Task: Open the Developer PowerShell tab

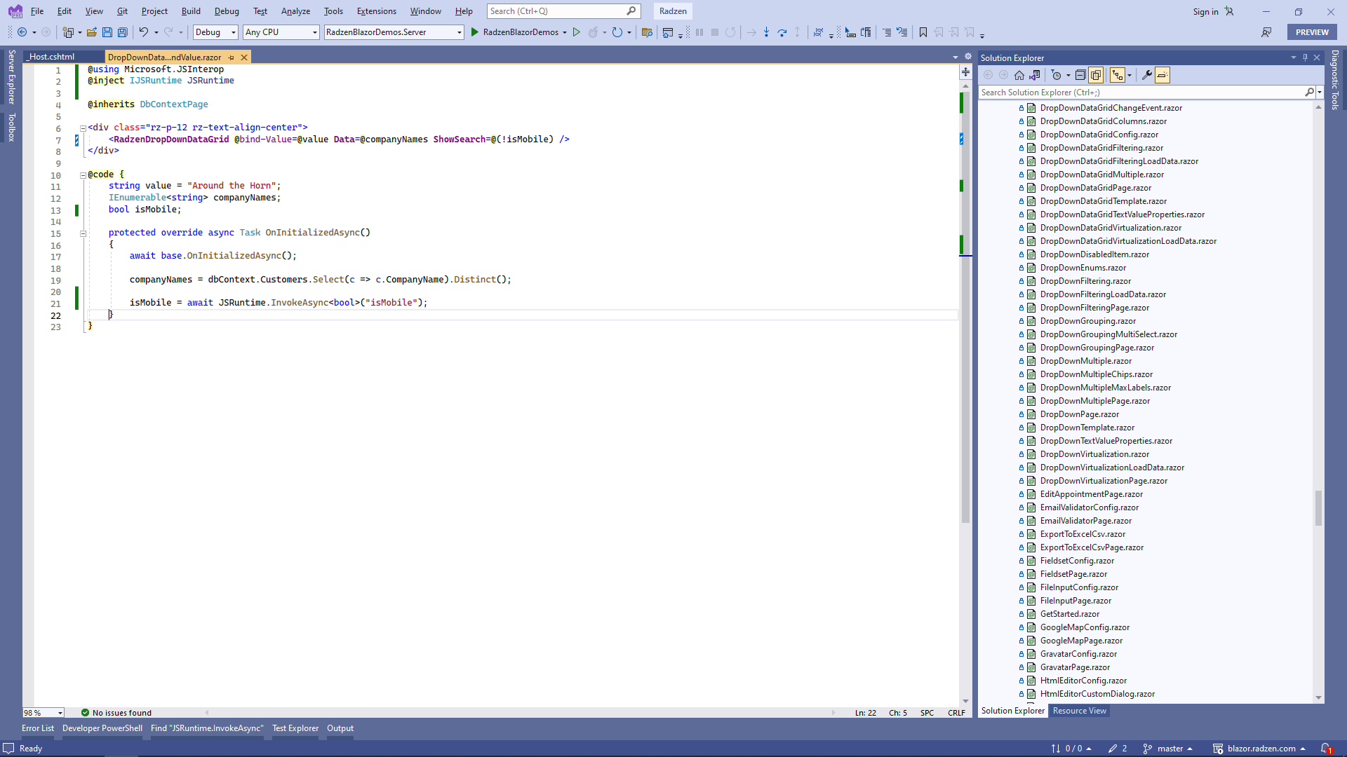Action: [102, 728]
